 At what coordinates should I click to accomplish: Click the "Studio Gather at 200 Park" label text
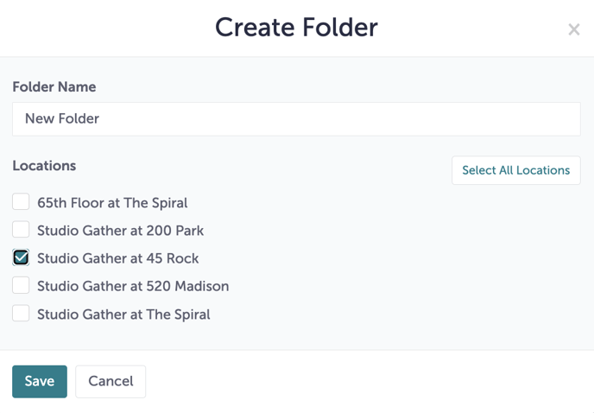(120, 231)
